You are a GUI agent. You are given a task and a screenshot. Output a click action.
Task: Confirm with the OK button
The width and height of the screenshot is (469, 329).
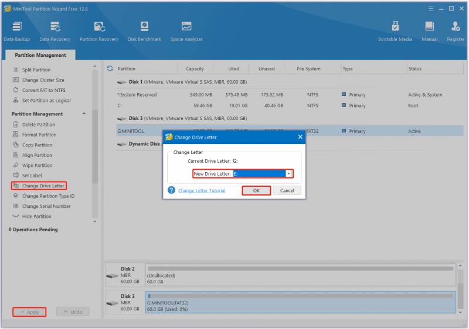(256, 190)
